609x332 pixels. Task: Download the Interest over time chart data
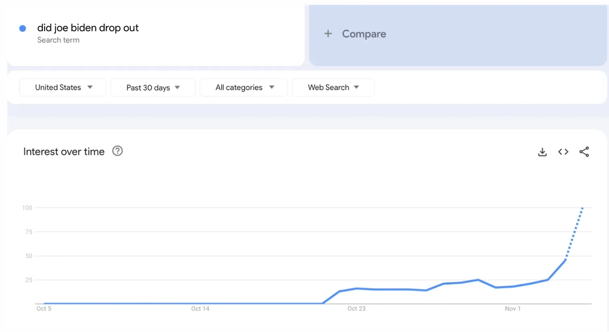543,152
